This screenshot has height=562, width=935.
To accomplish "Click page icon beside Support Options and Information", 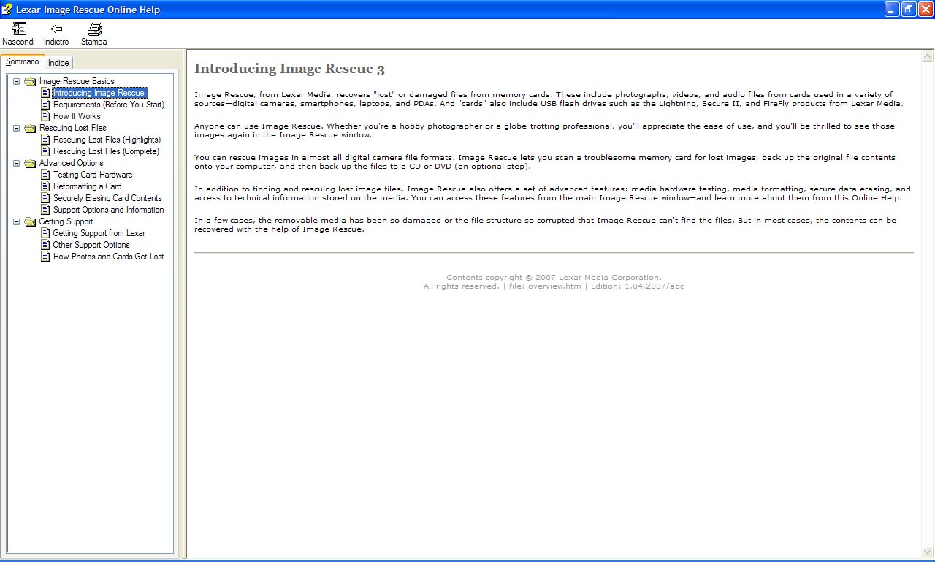I will tap(45, 210).
